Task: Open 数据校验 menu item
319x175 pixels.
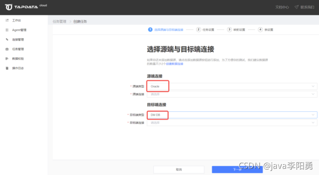Action: [18, 59]
